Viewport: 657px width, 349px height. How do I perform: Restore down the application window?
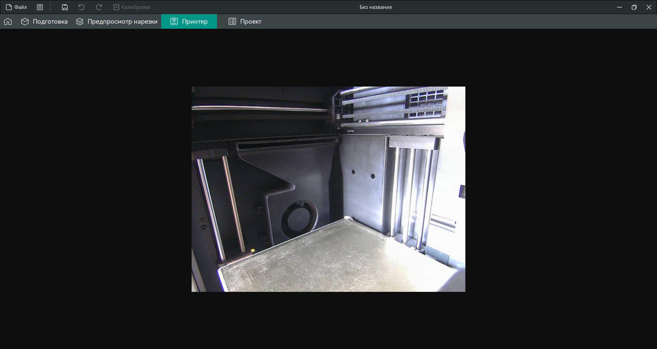[634, 7]
